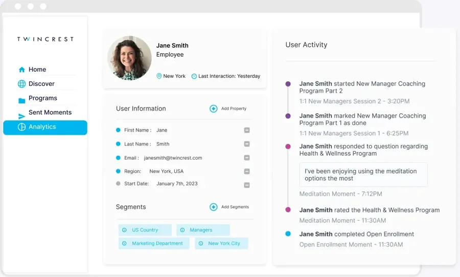This screenshot has height=277, width=460.
Task: Click "1:1 New Managers Session 1 - 6:25PM"
Action: tap(354, 133)
